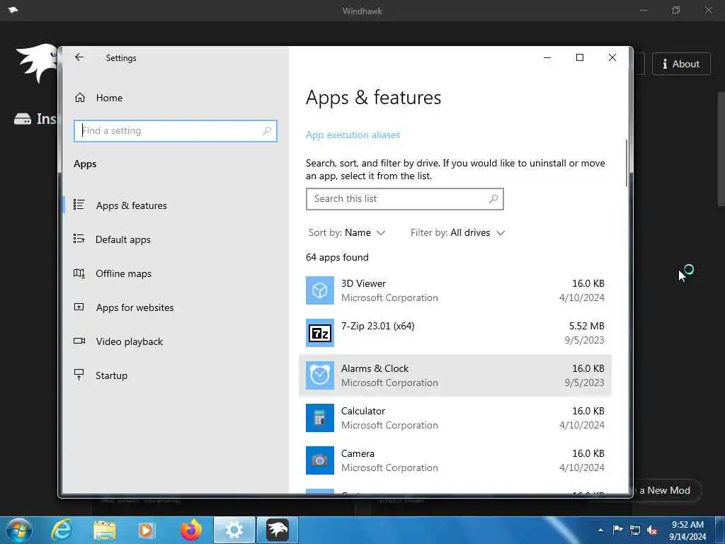
Task: Click the Calculator app icon
Action: click(319, 418)
